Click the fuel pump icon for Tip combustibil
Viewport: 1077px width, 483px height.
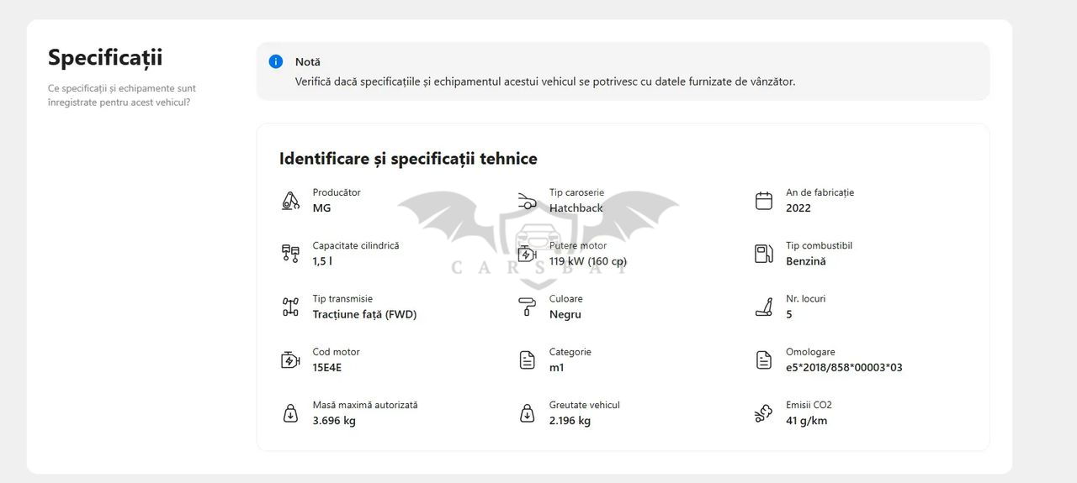click(x=763, y=254)
